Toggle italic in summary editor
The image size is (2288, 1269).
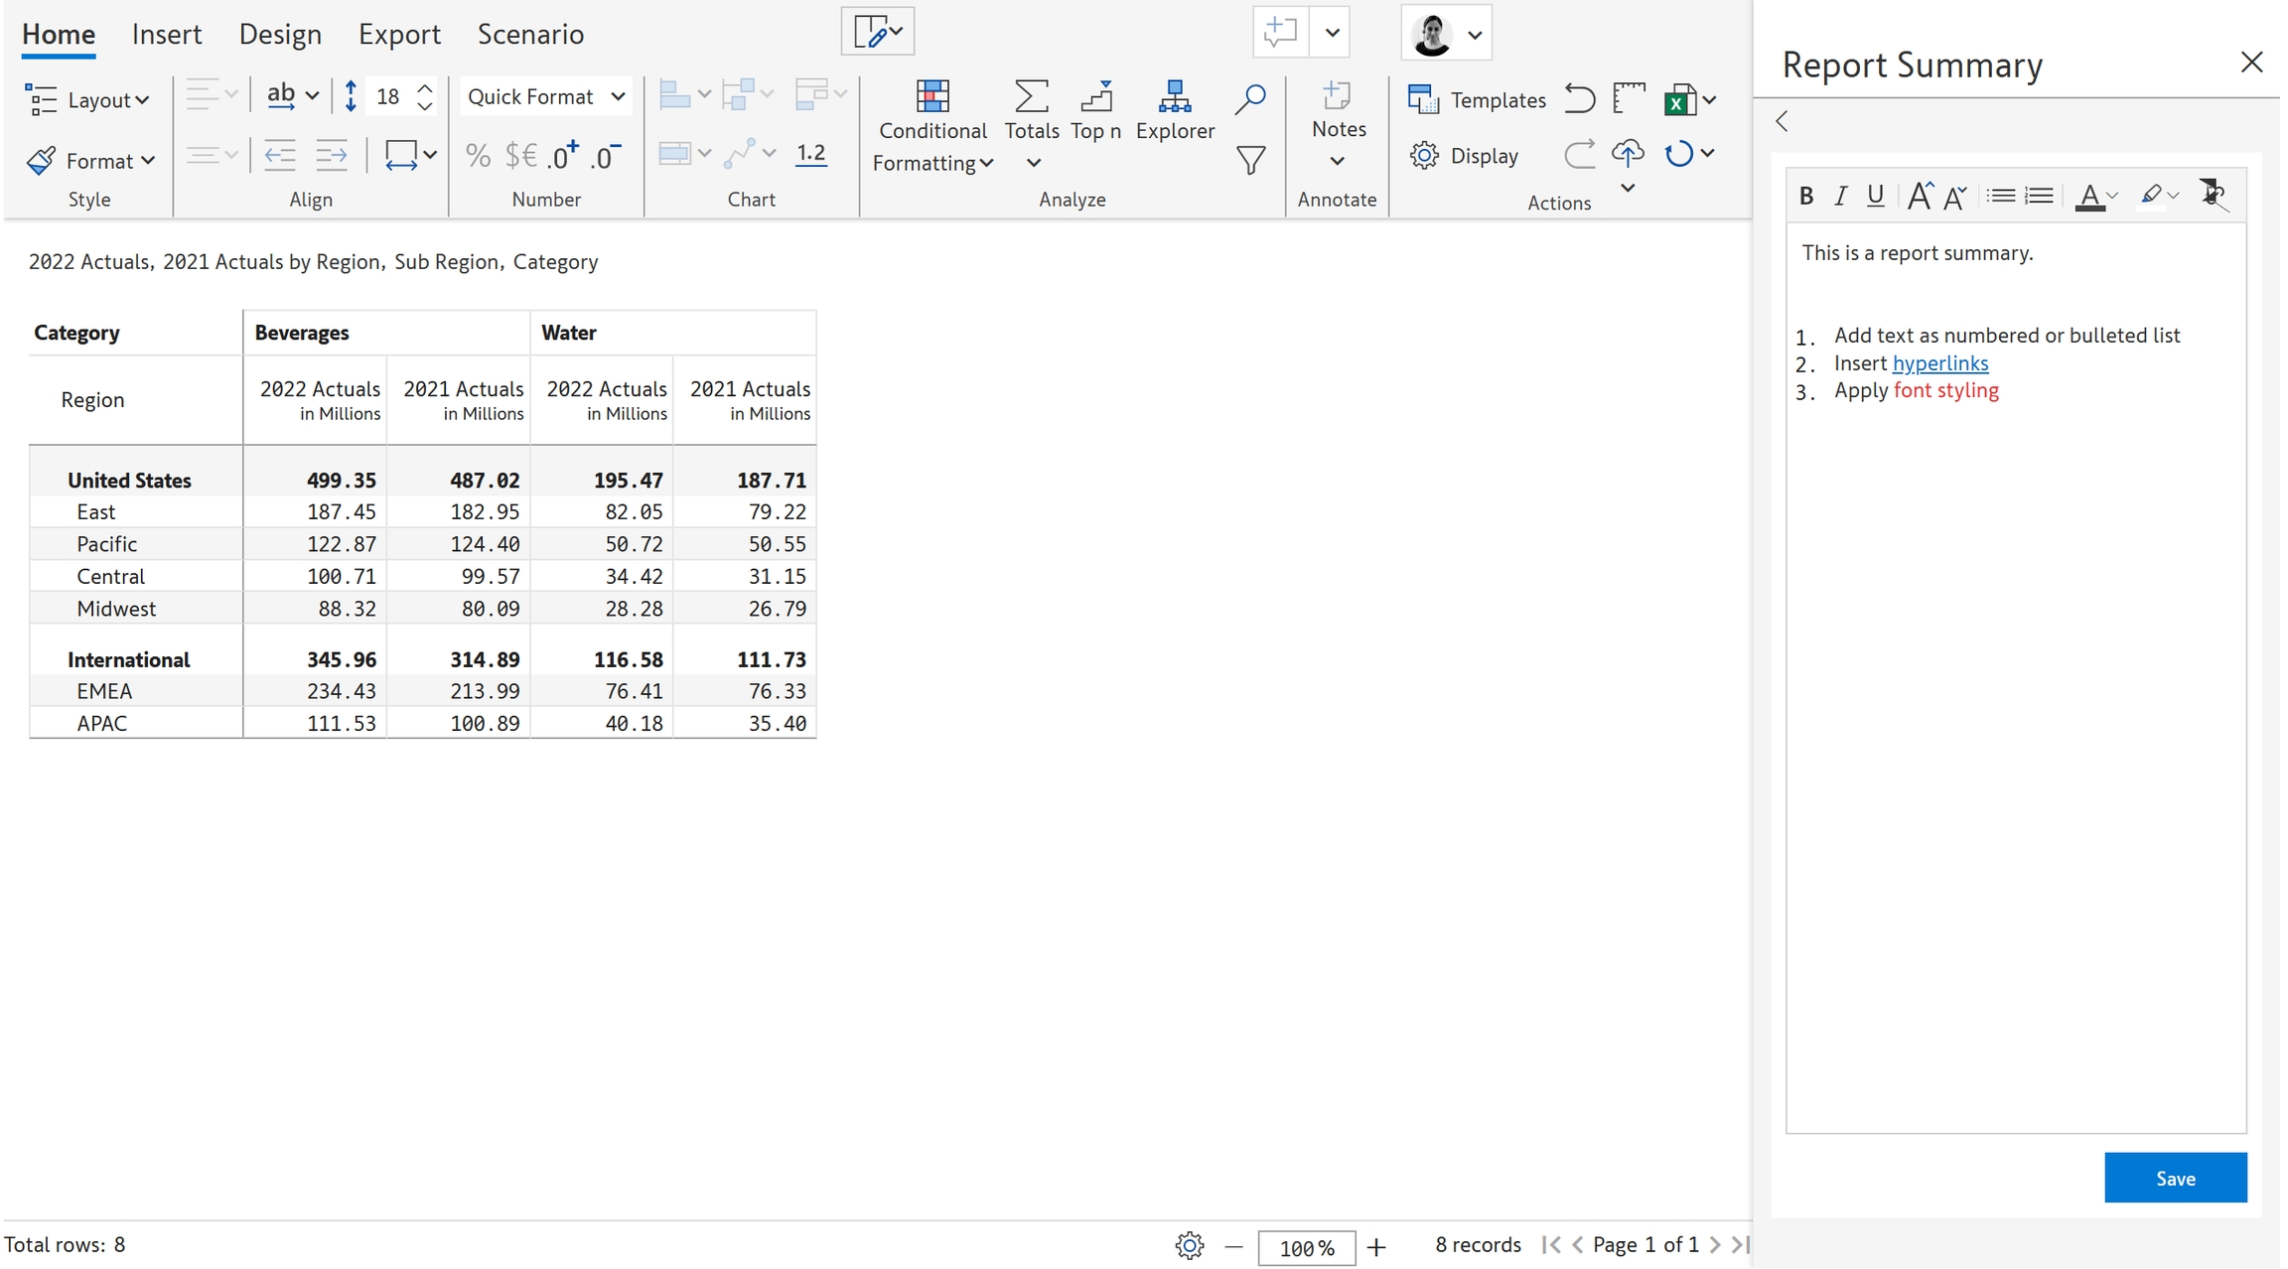1840,197
